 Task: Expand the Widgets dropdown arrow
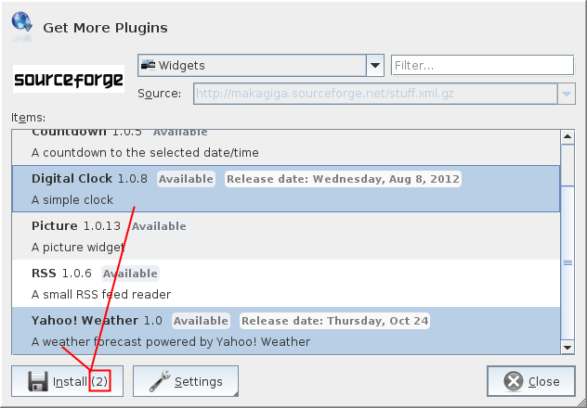click(x=374, y=66)
